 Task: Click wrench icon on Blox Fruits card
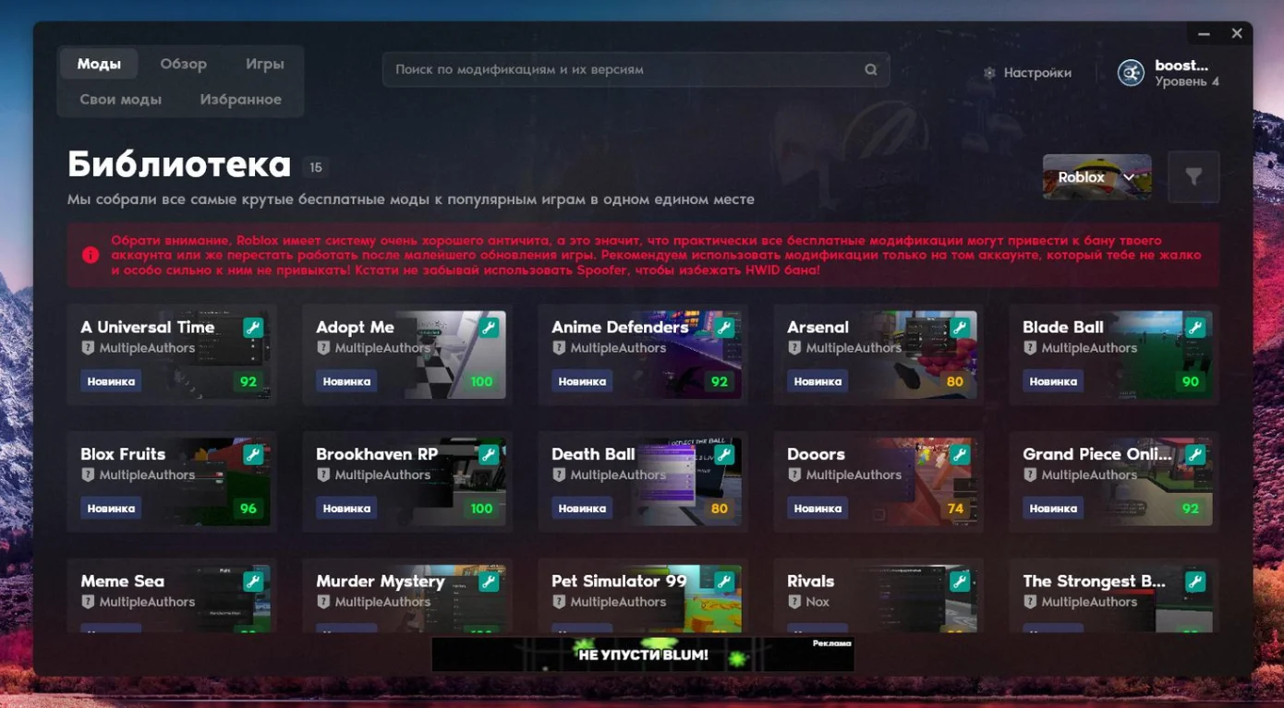pyautogui.click(x=253, y=454)
